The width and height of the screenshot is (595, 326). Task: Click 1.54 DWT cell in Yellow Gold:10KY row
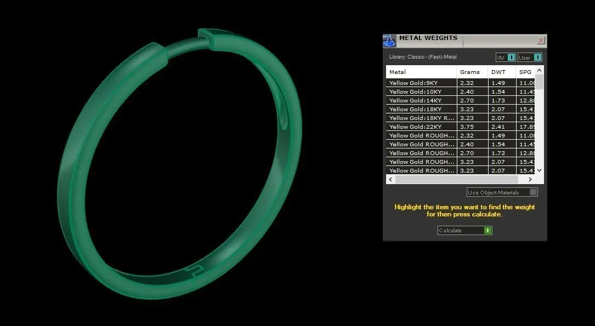(502, 91)
